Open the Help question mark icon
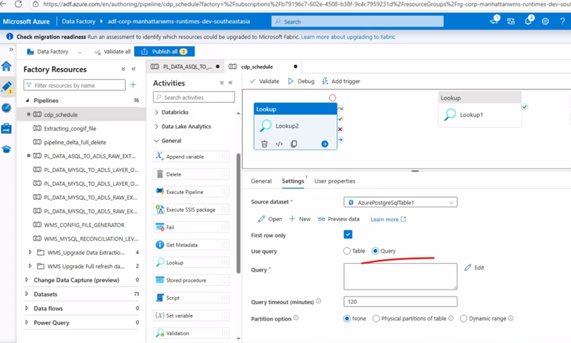The image size is (571, 343). pos(562,22)
